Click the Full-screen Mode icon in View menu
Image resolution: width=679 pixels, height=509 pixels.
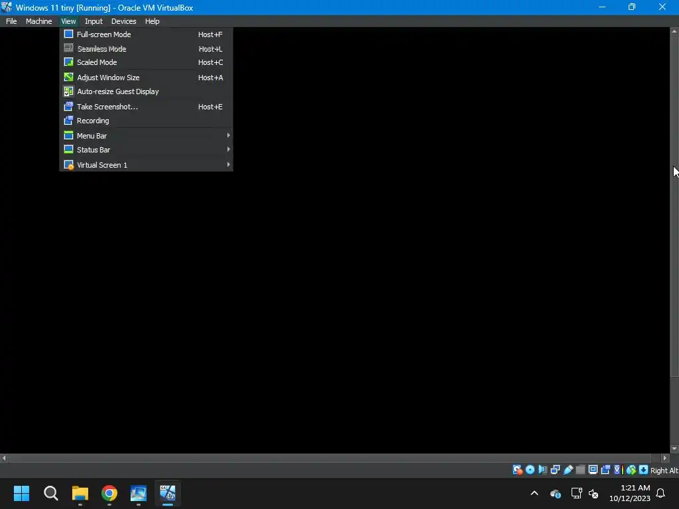pos(68,34)
